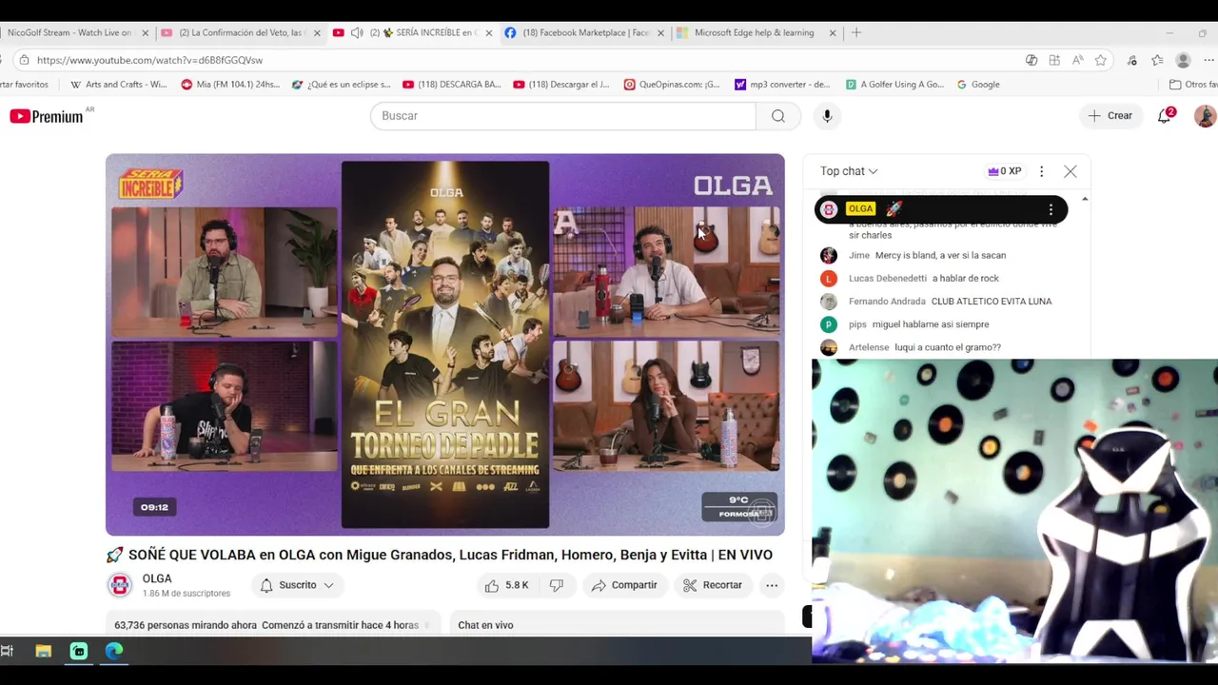The width and height of the screenshot is (1218, 685).
Task: Open Google bookmark
Action: (x=978, y=85)
